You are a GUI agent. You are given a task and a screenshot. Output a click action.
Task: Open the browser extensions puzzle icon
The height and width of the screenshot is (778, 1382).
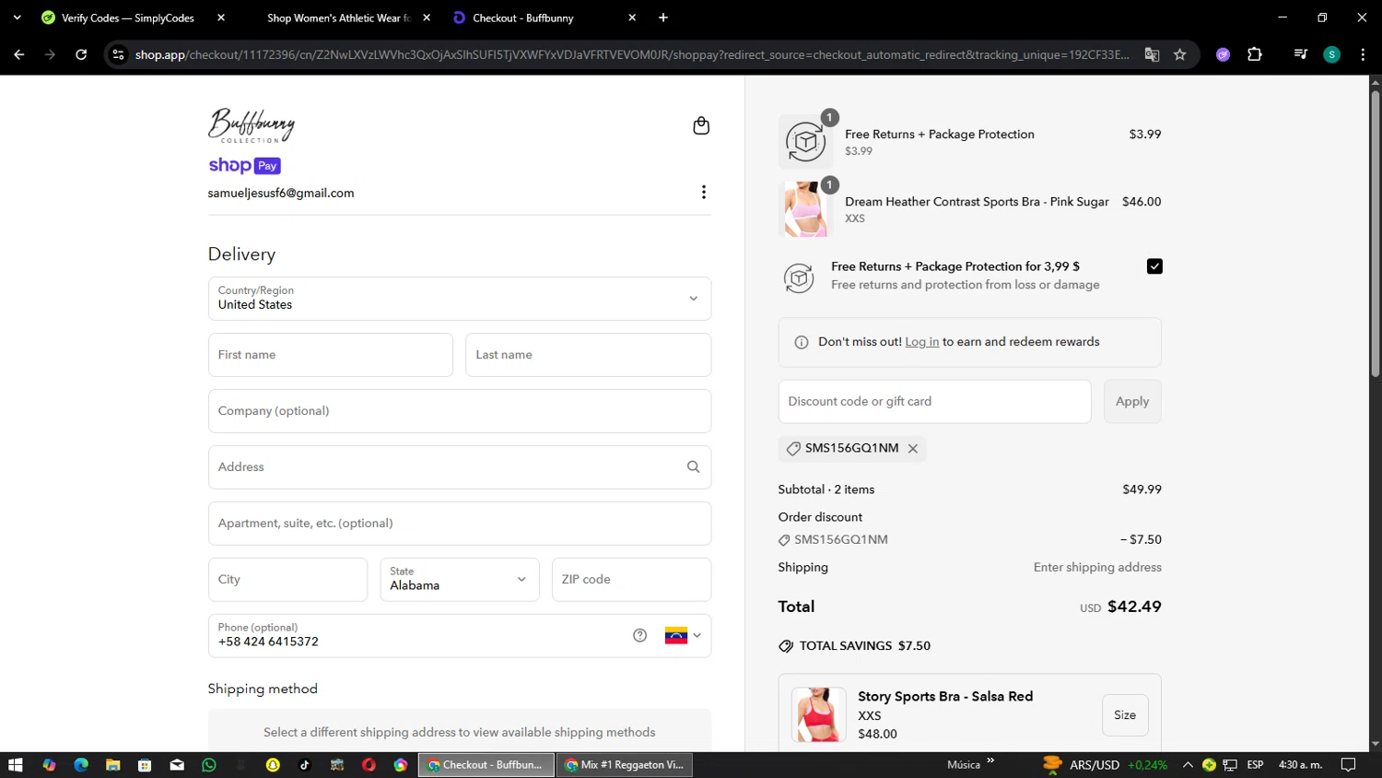pos(1254,54)
